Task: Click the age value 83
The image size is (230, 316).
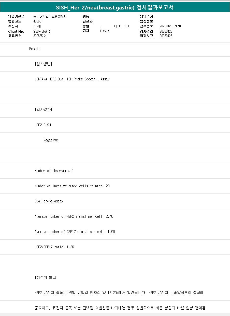Action: coord(127,26)
